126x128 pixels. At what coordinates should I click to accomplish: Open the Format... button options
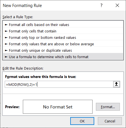pos(108,107)
